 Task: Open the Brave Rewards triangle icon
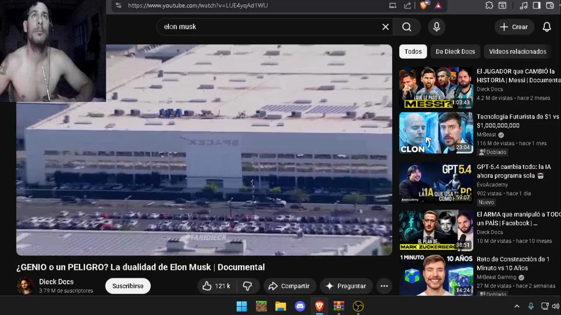point(438,5)
